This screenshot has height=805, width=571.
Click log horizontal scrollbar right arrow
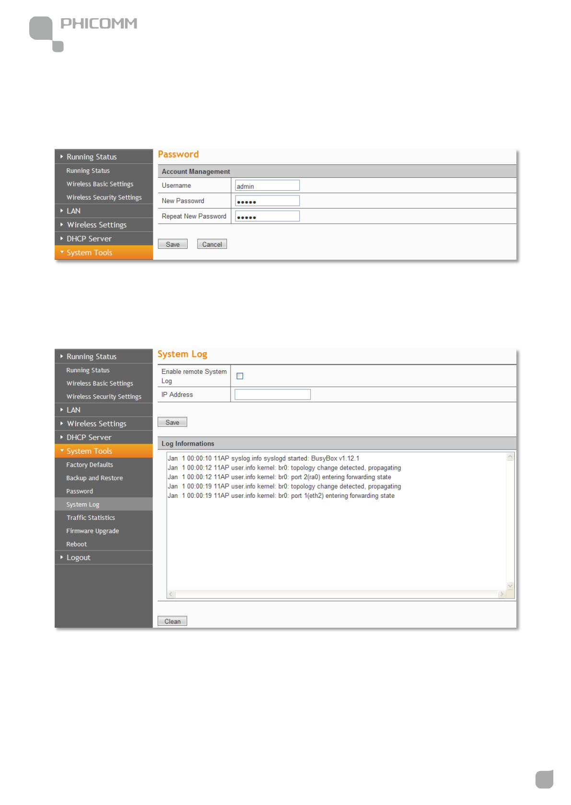tap(502, 594)
